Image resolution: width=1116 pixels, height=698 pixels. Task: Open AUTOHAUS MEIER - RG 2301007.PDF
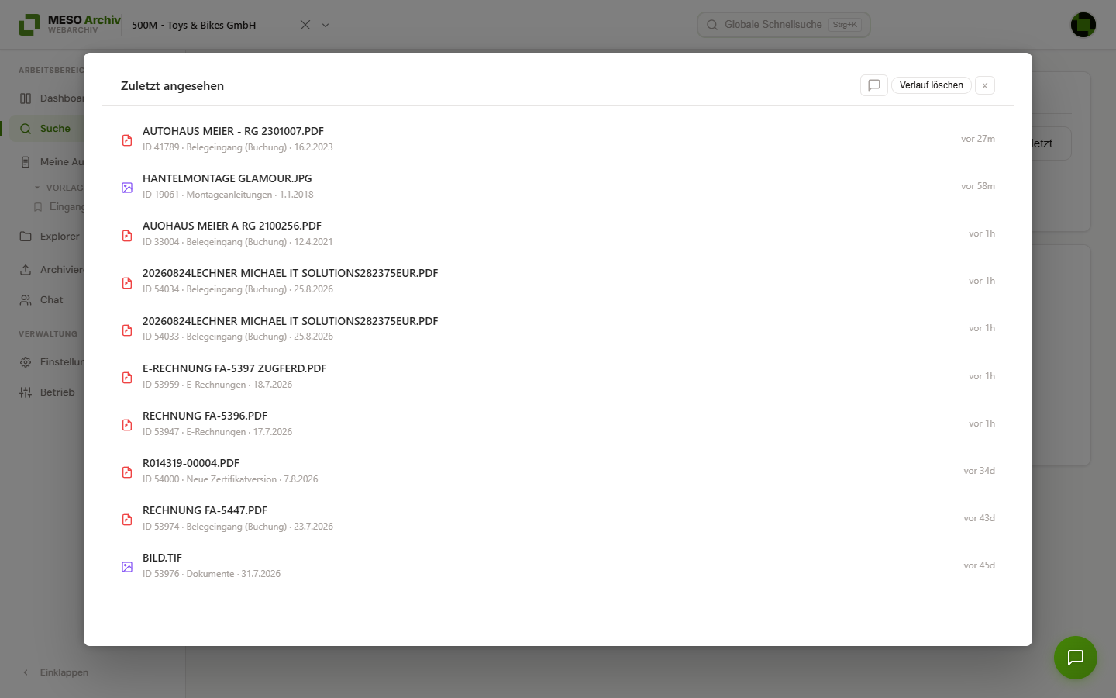click(x=558, y=139)
